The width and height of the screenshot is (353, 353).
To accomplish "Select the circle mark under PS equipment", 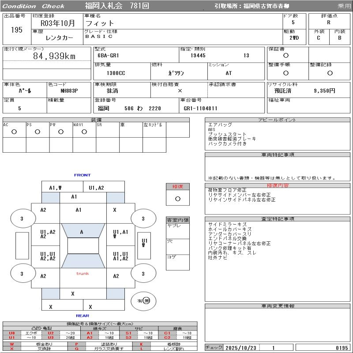I will [38, 131].
